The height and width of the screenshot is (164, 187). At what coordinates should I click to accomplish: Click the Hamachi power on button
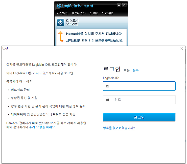60,22
